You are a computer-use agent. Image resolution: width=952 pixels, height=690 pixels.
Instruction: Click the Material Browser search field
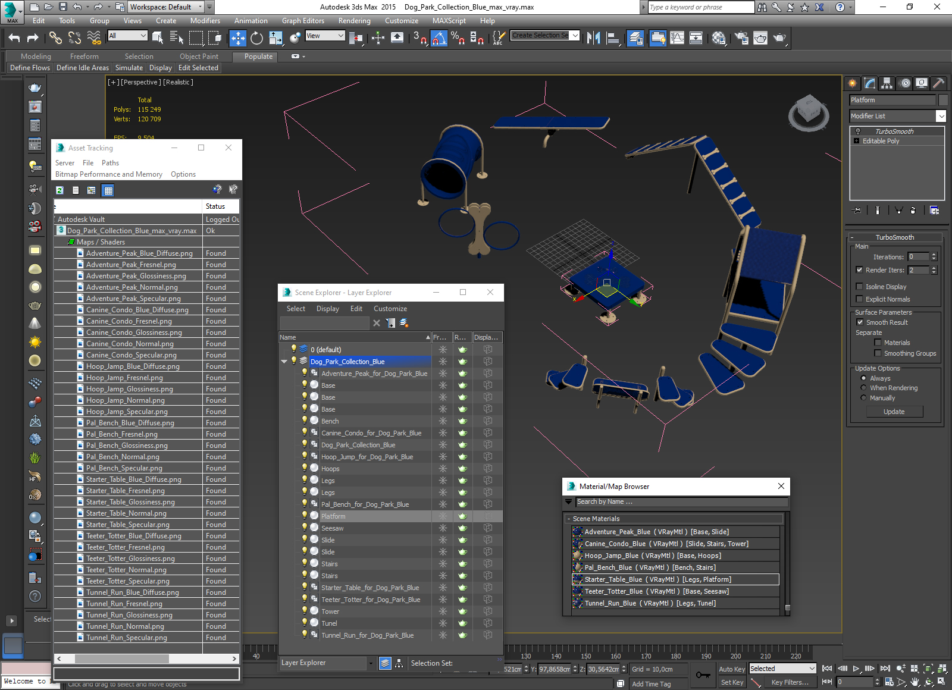click(682, 502)
